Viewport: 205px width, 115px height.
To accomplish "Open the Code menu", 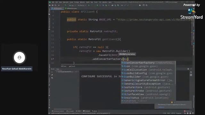I will [x=71, y=2].
